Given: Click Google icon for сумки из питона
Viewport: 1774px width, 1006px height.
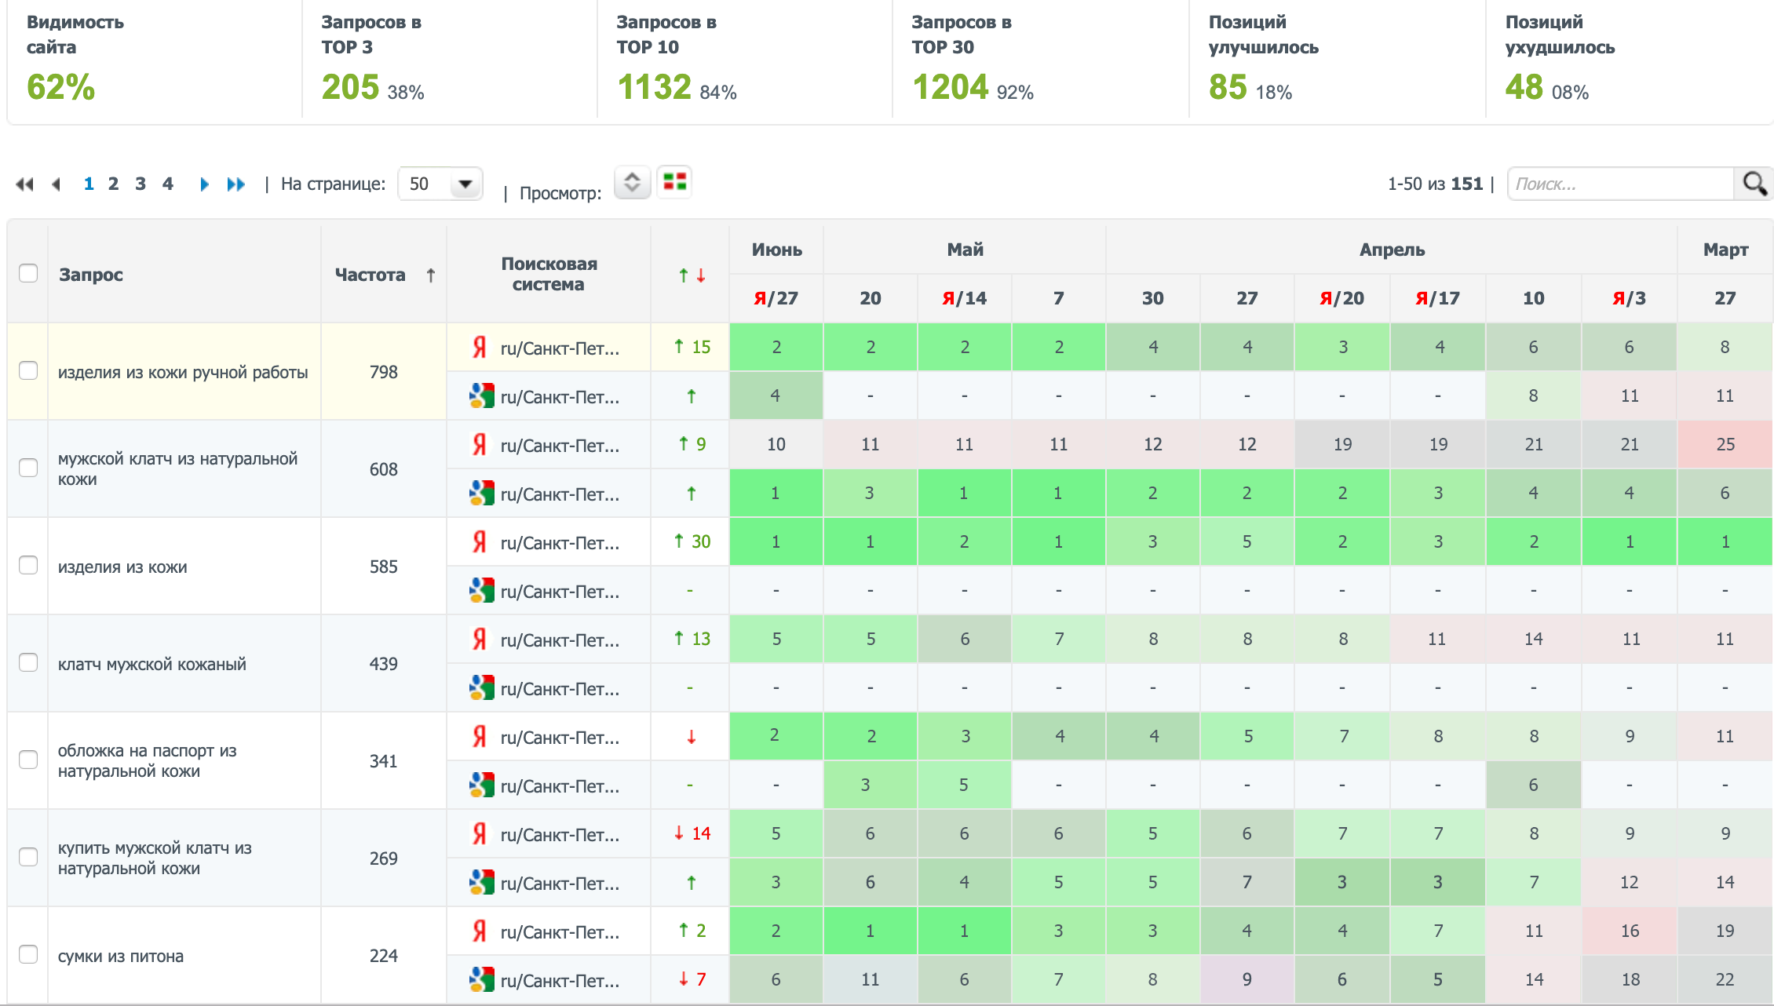Looking at the screenshot, I should point(481,979).
